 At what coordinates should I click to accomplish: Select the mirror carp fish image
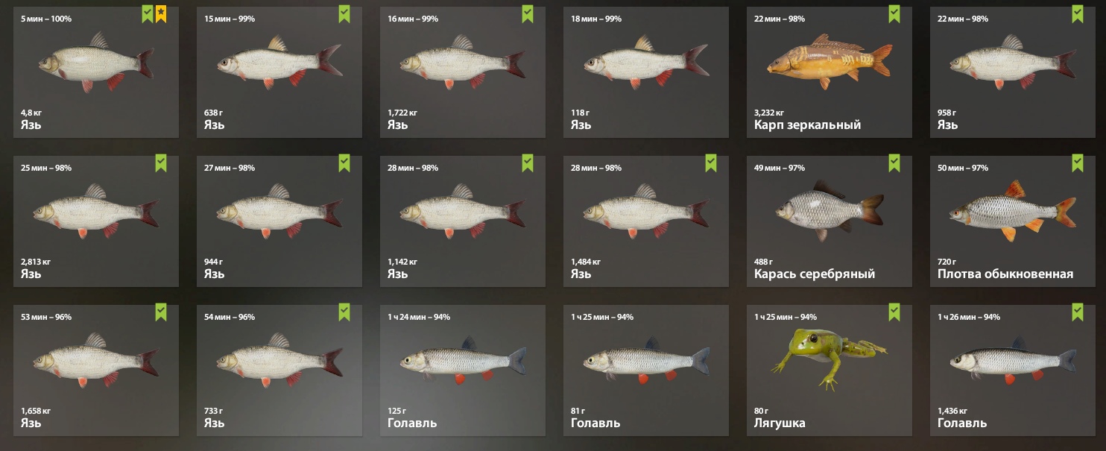tap(829, 61)
